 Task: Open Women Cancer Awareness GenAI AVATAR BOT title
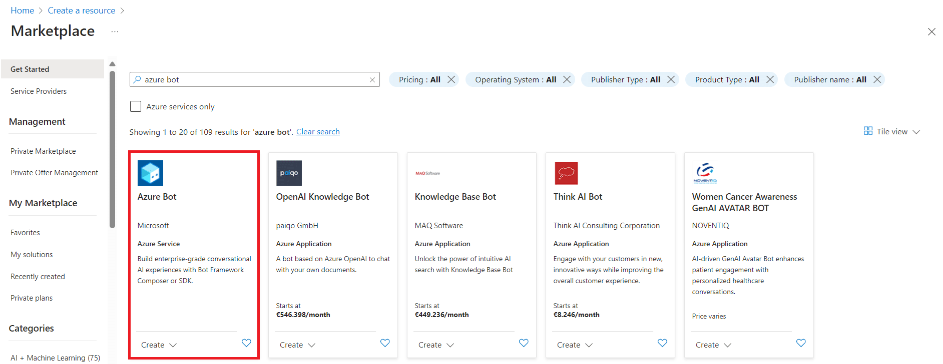tap(744, 202)
